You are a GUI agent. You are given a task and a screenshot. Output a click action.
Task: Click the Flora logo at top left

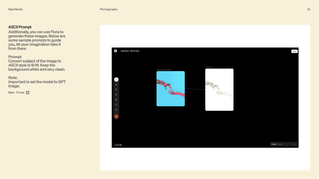(115, 51)
